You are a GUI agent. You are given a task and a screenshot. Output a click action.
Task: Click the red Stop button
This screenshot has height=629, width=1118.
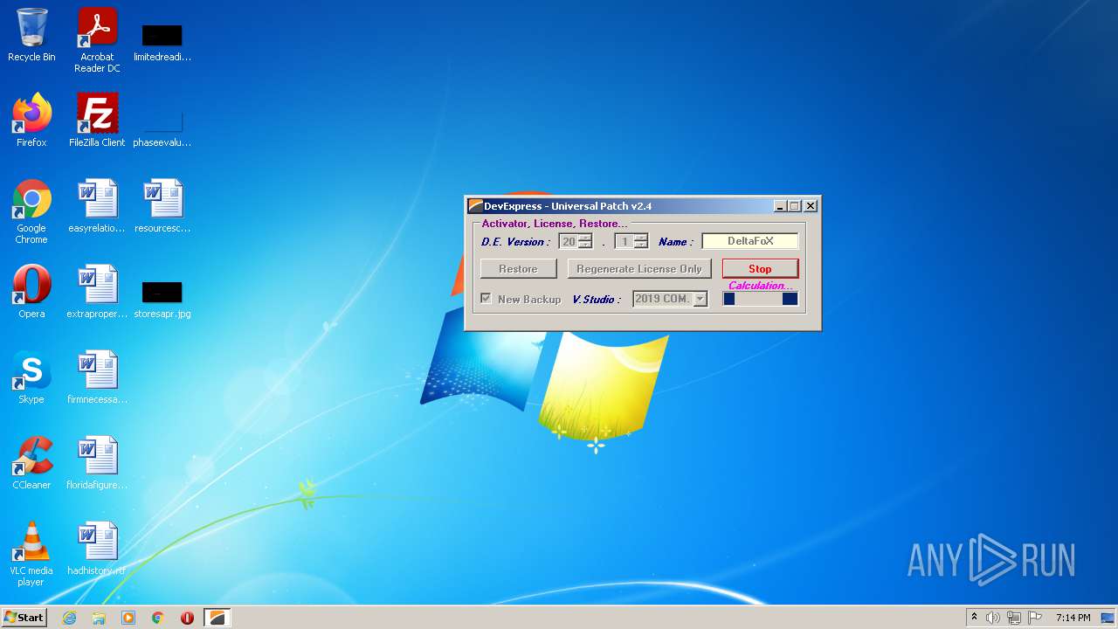tap(760, 269)
